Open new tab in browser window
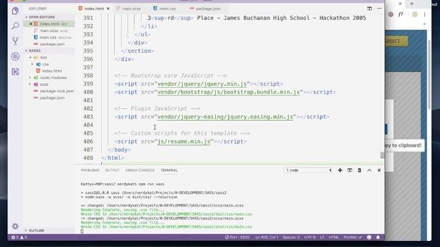Viewport: 440px width, 247px height. click(x=412, y=3)
